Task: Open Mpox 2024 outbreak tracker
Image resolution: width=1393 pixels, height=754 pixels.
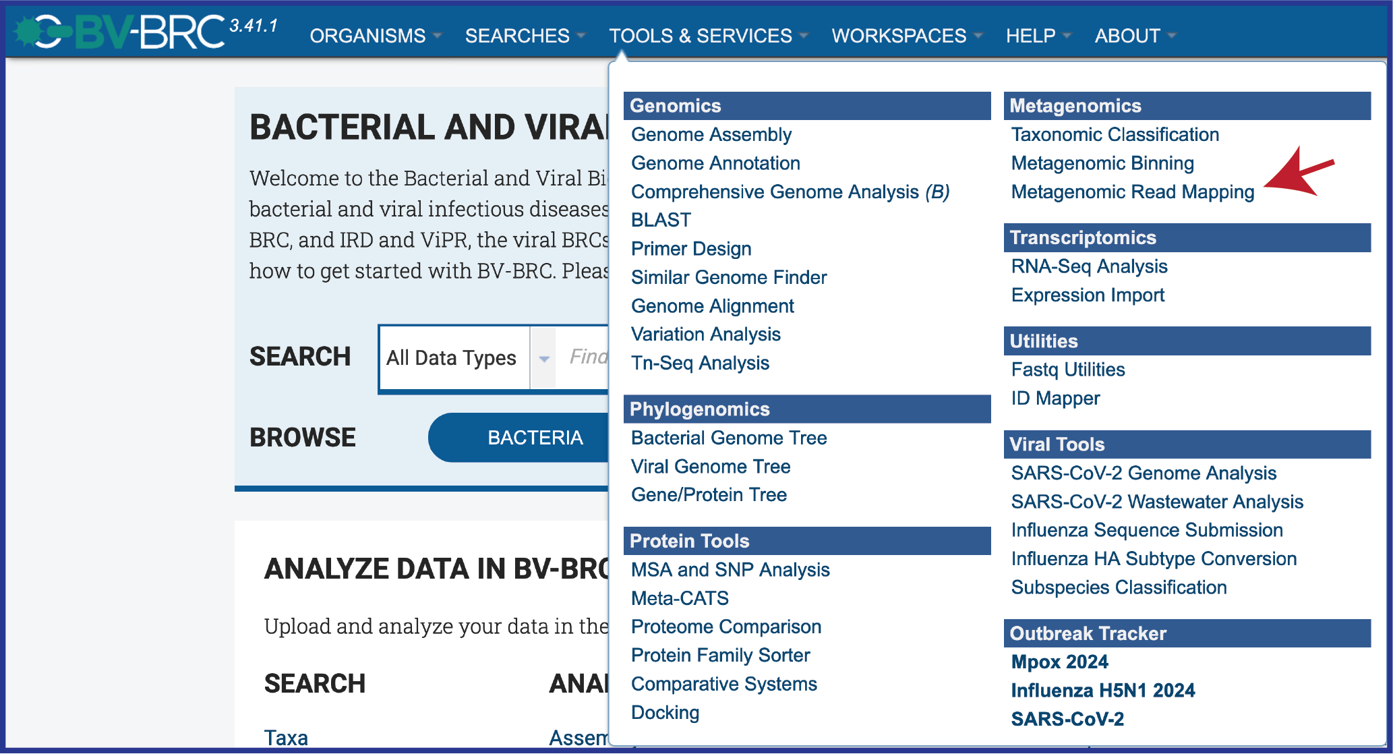Action: tap(1059, 662)
